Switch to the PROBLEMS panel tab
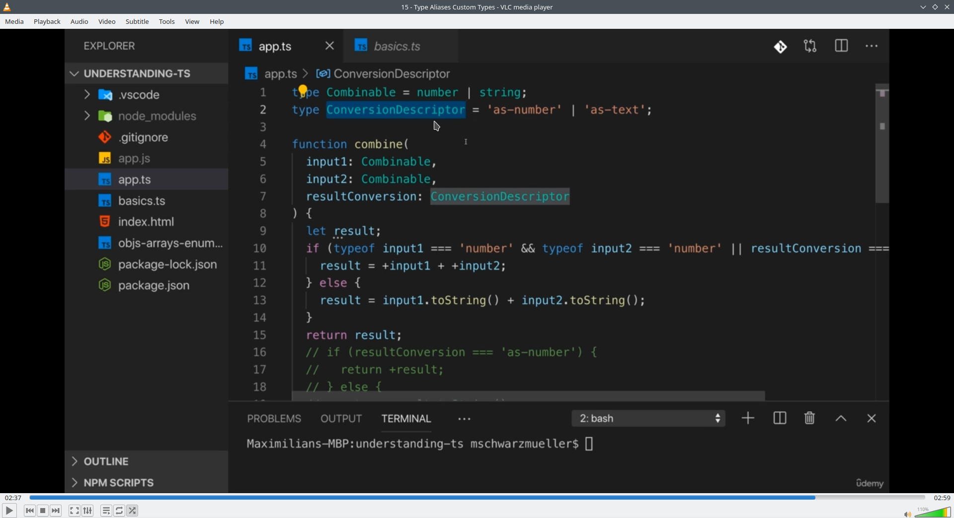954x518 pixels. click(274, 419)
